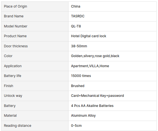Select the Golden,silvery,rose gold,black value
Screen dimensions: 158x131
(x=95, y=56)
